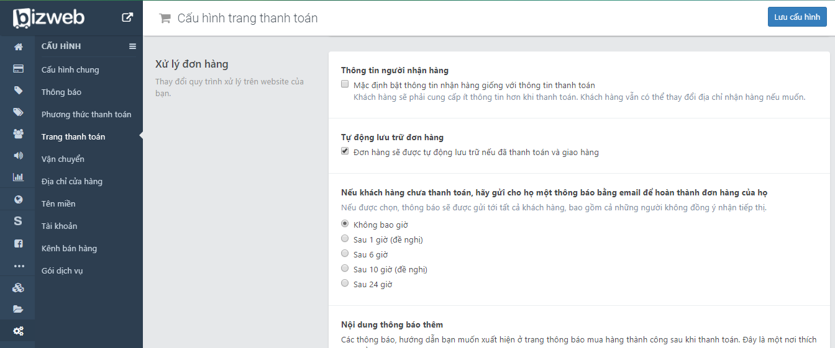This screenshot has height=348, width=835.
Task: Select the Sau 6 giờ radio option
Action: (x=345, y=253)
